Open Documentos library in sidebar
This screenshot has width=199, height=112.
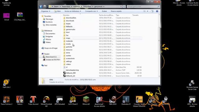point(50,34)
